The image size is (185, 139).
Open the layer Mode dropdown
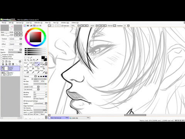click(15, 50)
